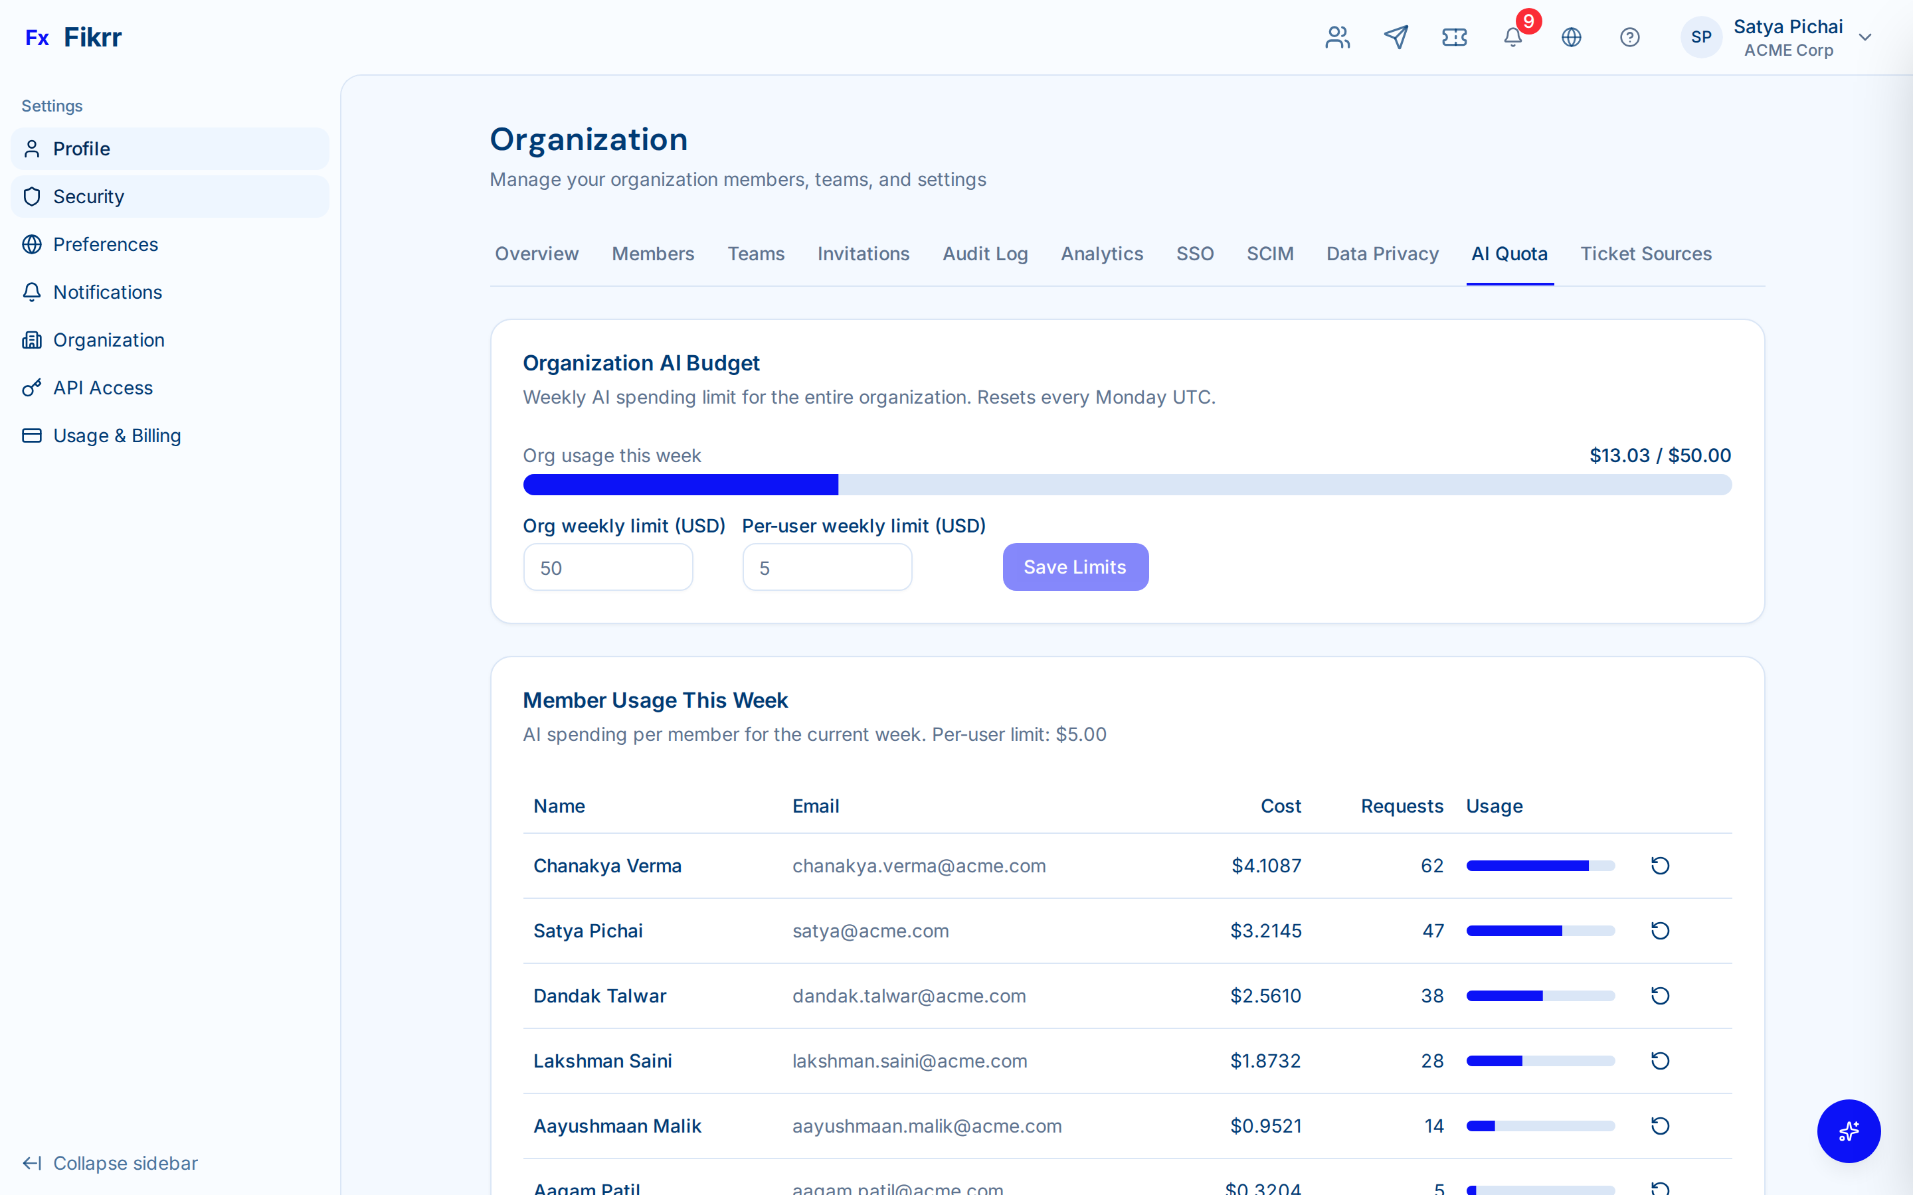Viewport: 1913px width, 1195px height.
Task: Open the Ticket Sources tab
Action: click(1646, 254)
